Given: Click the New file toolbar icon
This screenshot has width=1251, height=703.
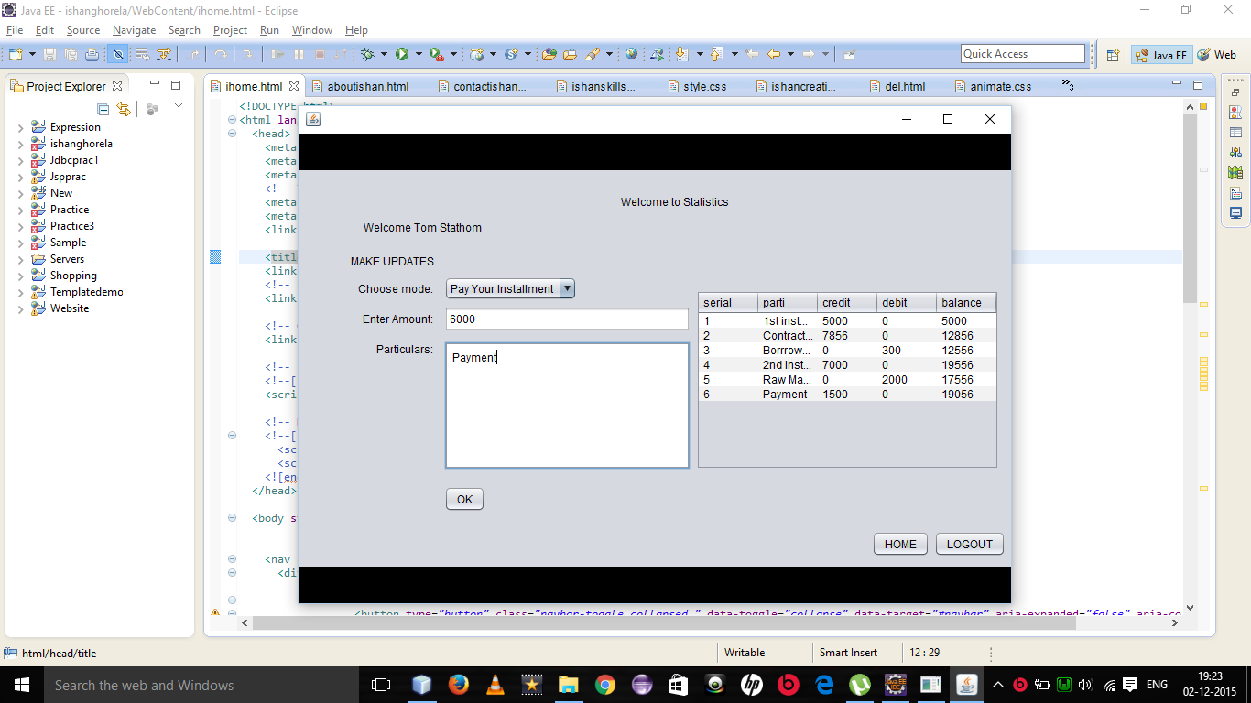Looking at the screenshot, I should tap(16, 55).
